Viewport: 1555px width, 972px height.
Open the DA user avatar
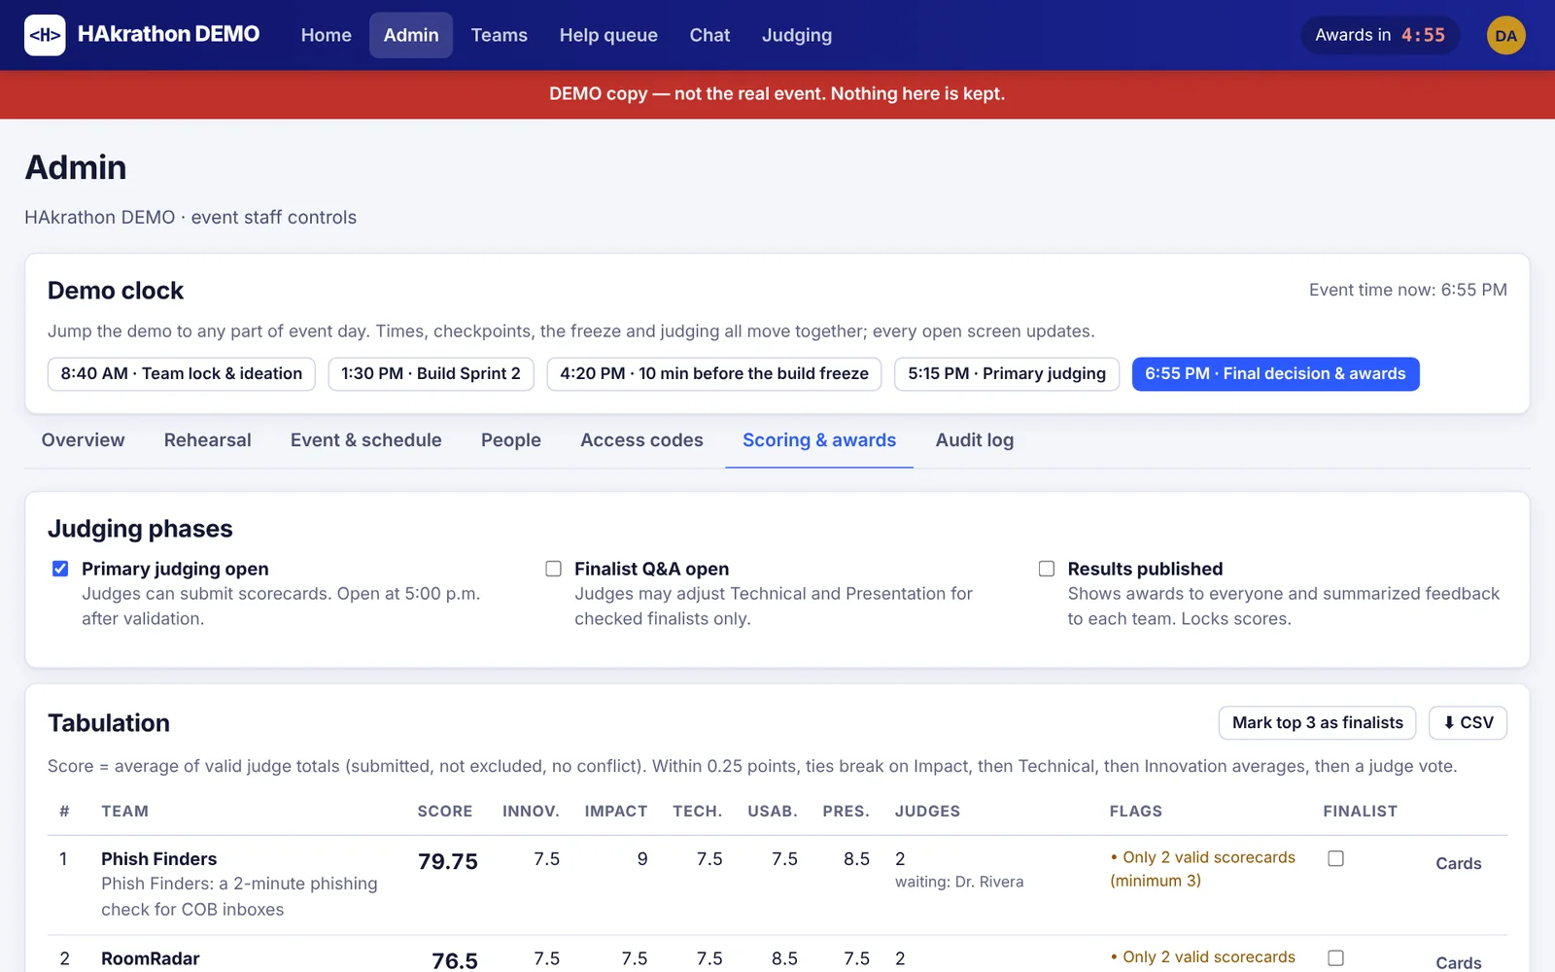pos(1505,35)
